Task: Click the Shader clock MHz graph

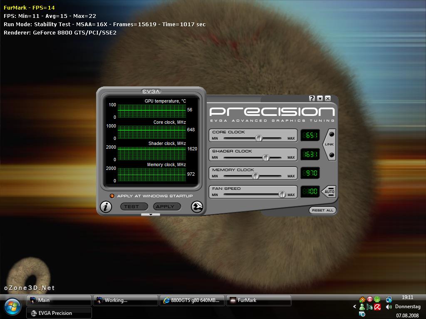Action: 151,154
